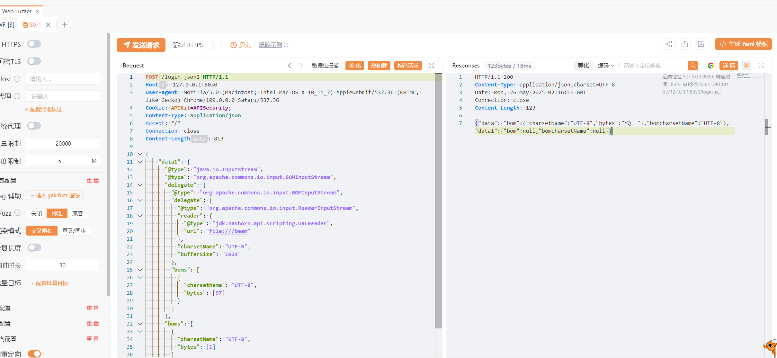
Task: Collapse the inner delegate at line 16
Action: (x=140, y=200)
